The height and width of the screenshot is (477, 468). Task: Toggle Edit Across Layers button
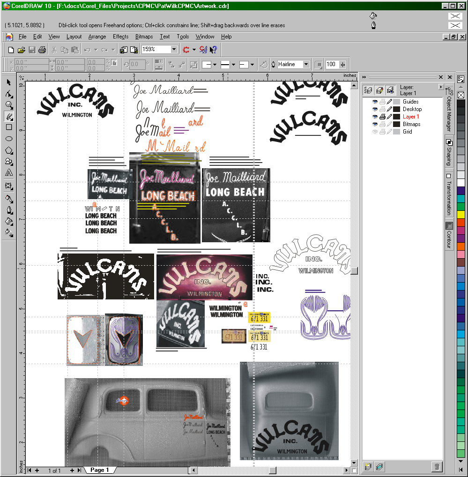pos(379,90)
